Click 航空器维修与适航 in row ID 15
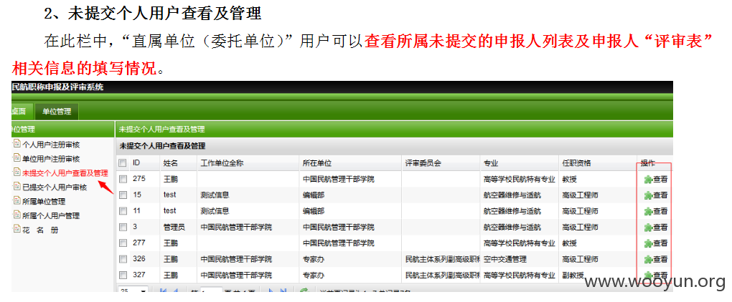Screen dimensions: 732x302 pos(512,195)
